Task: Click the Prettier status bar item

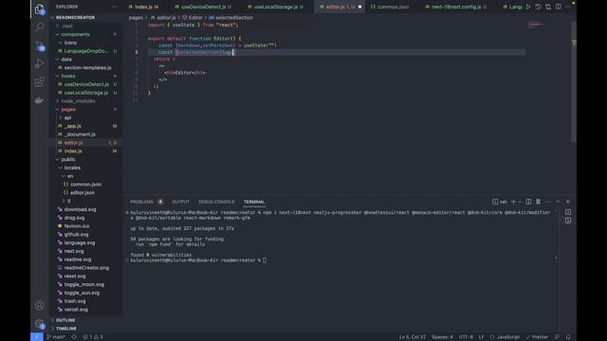Action: click(537, 337)
